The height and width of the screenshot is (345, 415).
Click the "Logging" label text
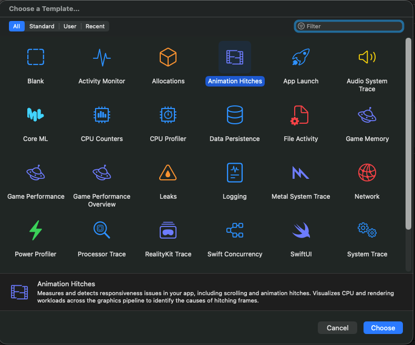coord(235,197)
